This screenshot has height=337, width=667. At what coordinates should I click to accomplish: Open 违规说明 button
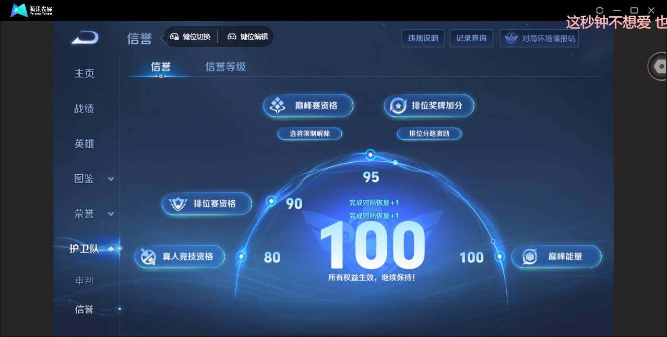coord(423,38)
